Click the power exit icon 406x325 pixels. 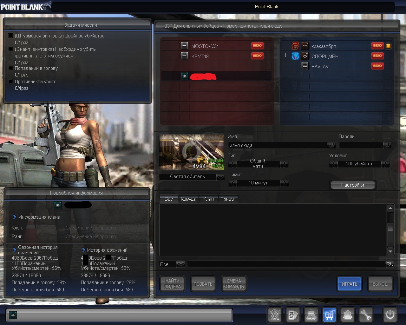point(390,315)
